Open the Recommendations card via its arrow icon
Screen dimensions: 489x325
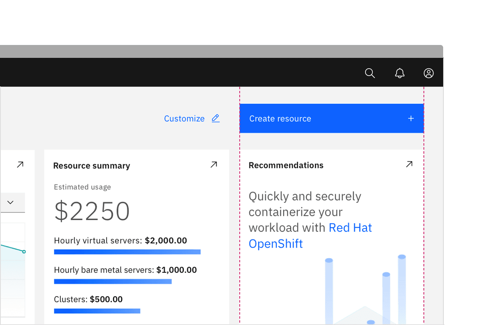[x=409, y=164]
